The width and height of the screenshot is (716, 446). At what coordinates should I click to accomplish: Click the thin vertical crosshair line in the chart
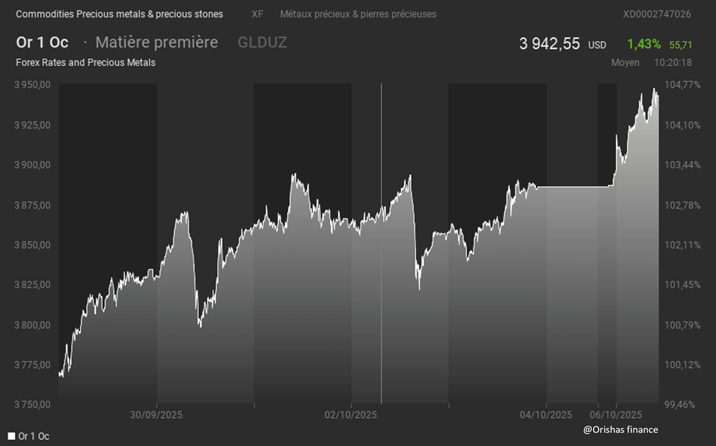[x=381, y=243]
